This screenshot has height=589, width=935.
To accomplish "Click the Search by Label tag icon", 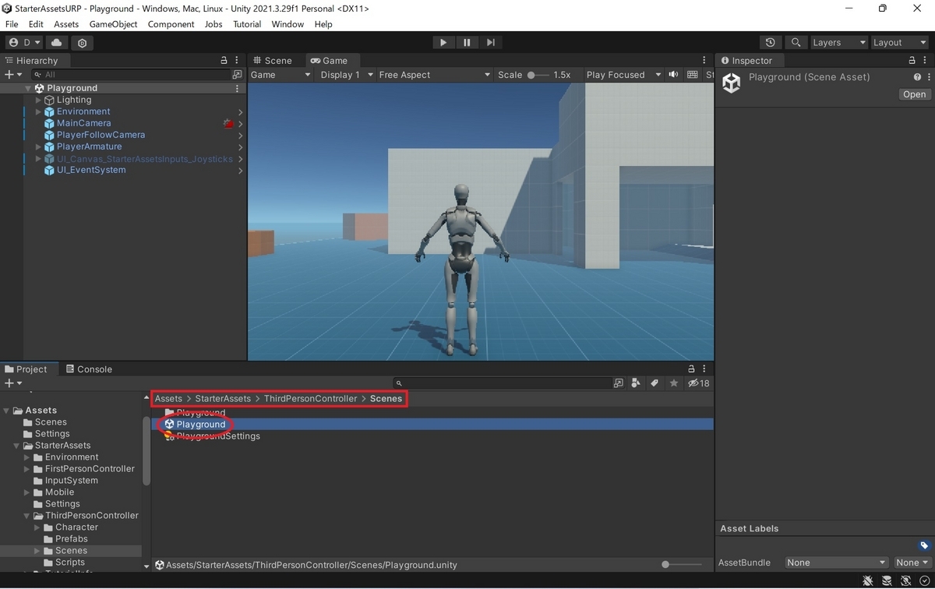I will [654, 383].
